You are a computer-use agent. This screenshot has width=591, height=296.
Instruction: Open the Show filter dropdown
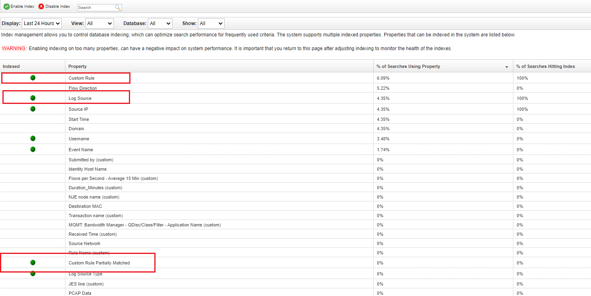(211, 23)
